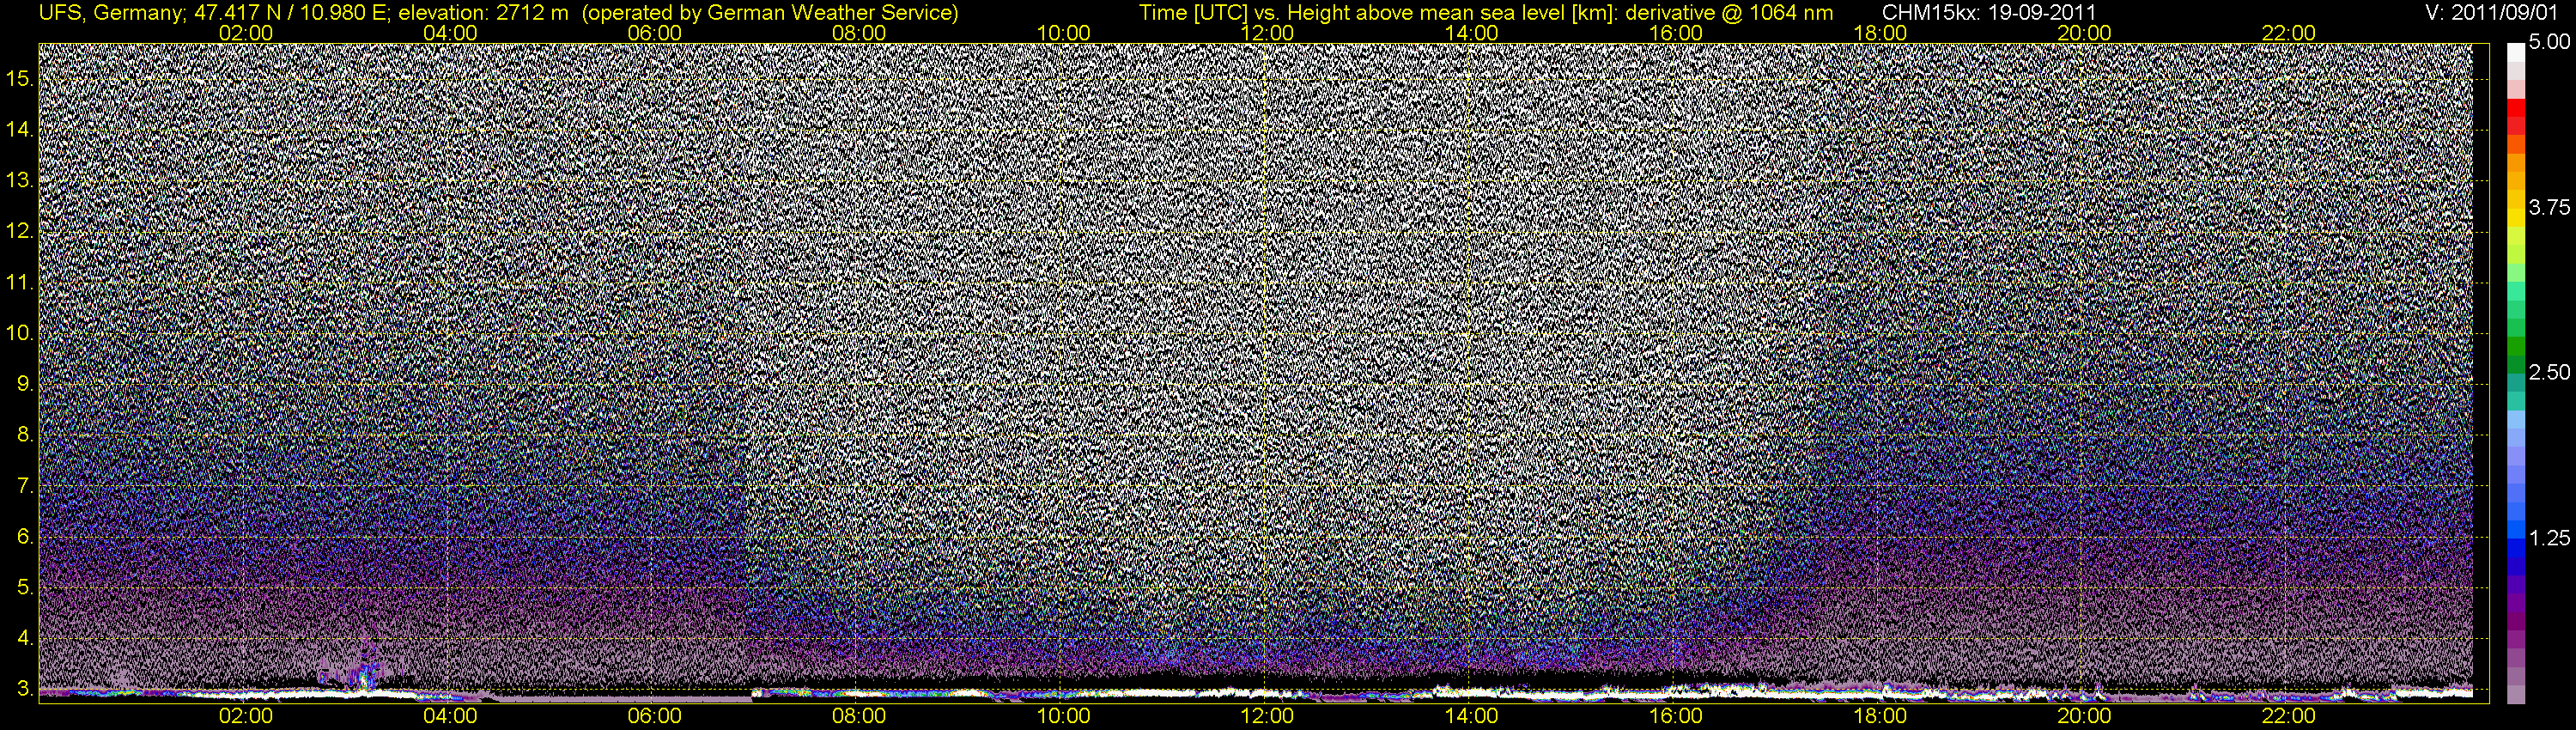Click the '16:00' label on the bottom time axis
This screenshot has height=730, width=2576.
tap(1676, 716)
